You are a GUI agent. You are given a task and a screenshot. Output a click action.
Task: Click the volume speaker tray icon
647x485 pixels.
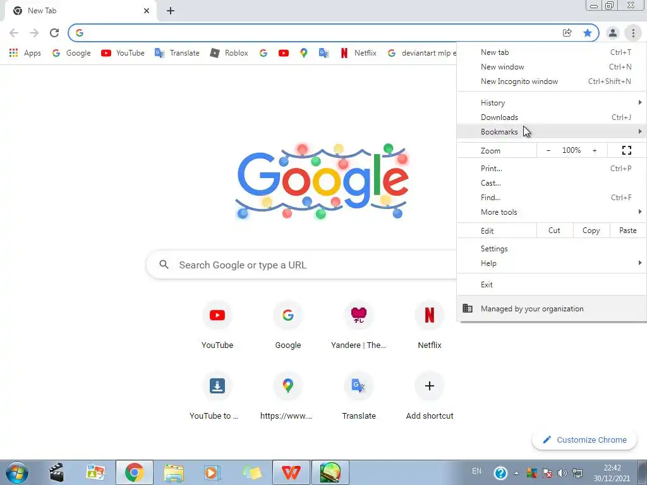(x=562, y=472)
